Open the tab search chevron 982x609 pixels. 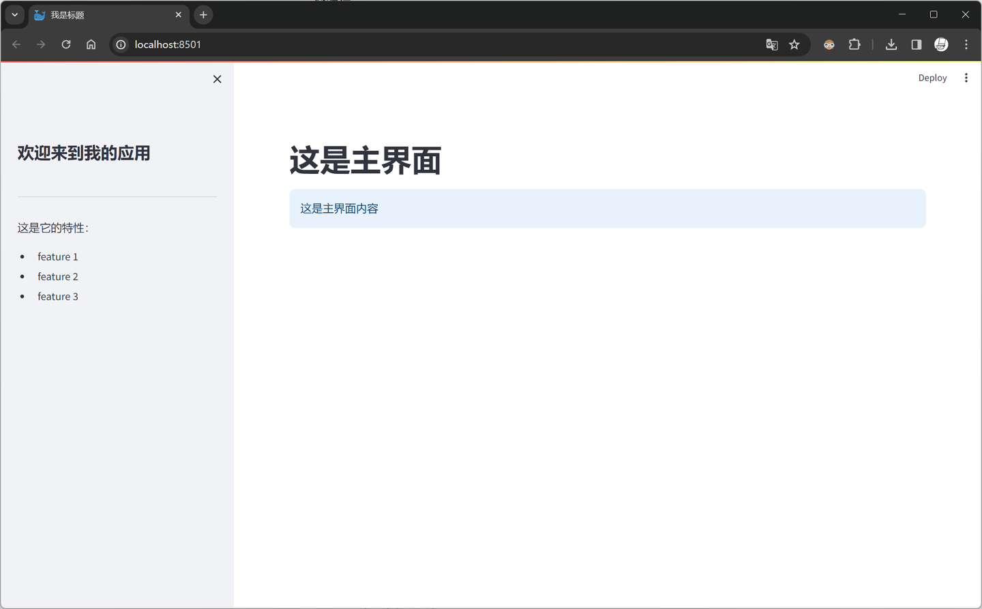[14, 14]
